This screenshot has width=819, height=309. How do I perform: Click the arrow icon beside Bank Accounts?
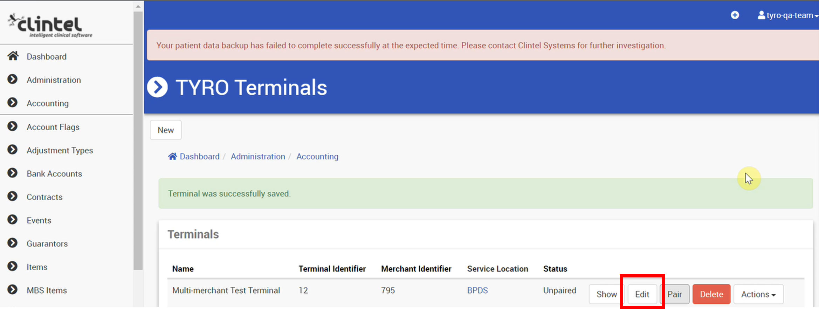(x=13, y=173)
